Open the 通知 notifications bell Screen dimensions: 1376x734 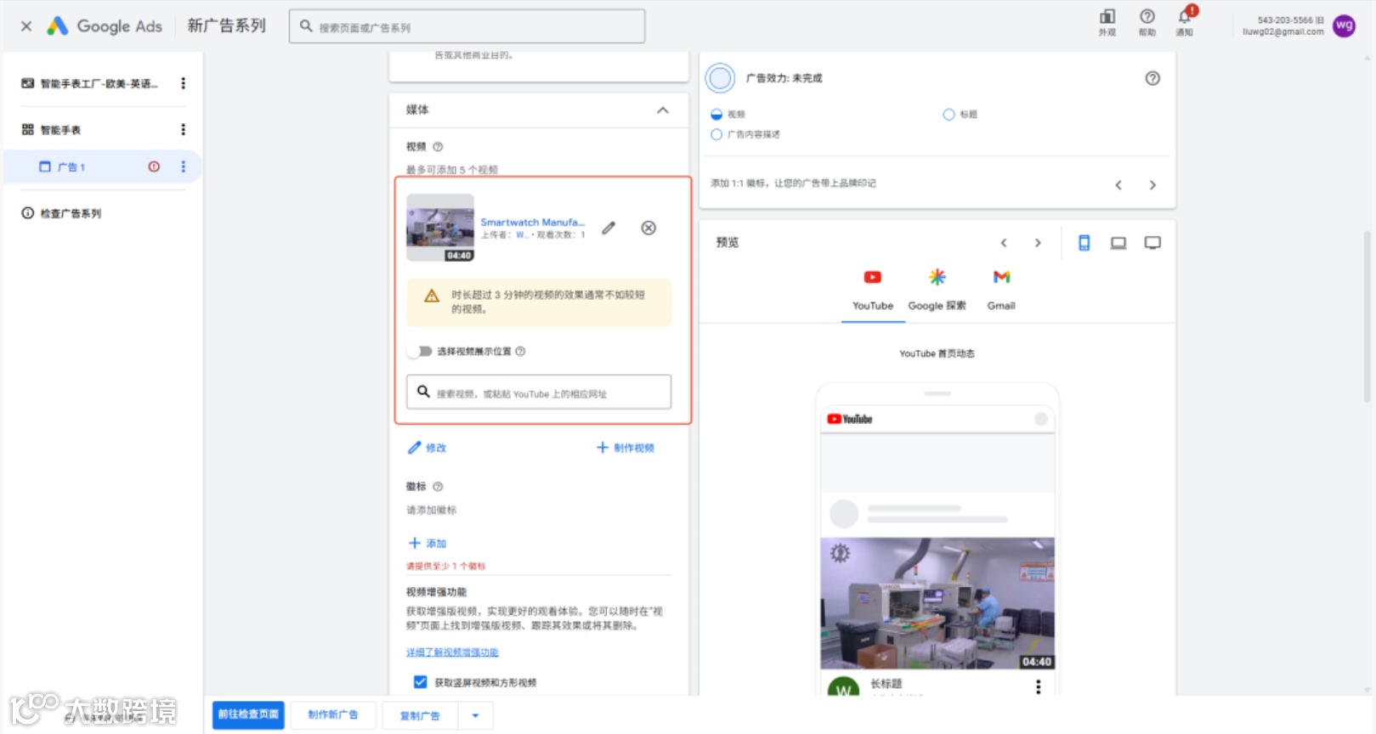(1185, 22)
